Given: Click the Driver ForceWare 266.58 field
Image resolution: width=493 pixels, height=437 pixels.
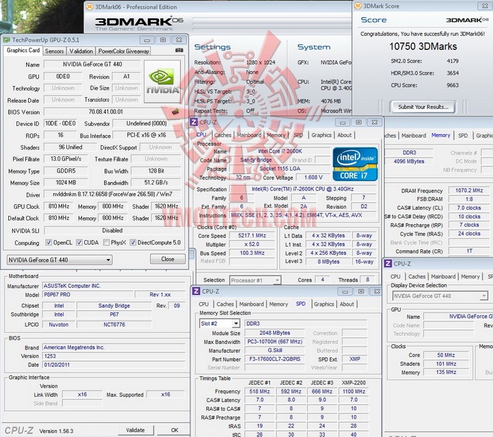Looking at the screenshot, I should pyautogui.click(x=112, y=195).
